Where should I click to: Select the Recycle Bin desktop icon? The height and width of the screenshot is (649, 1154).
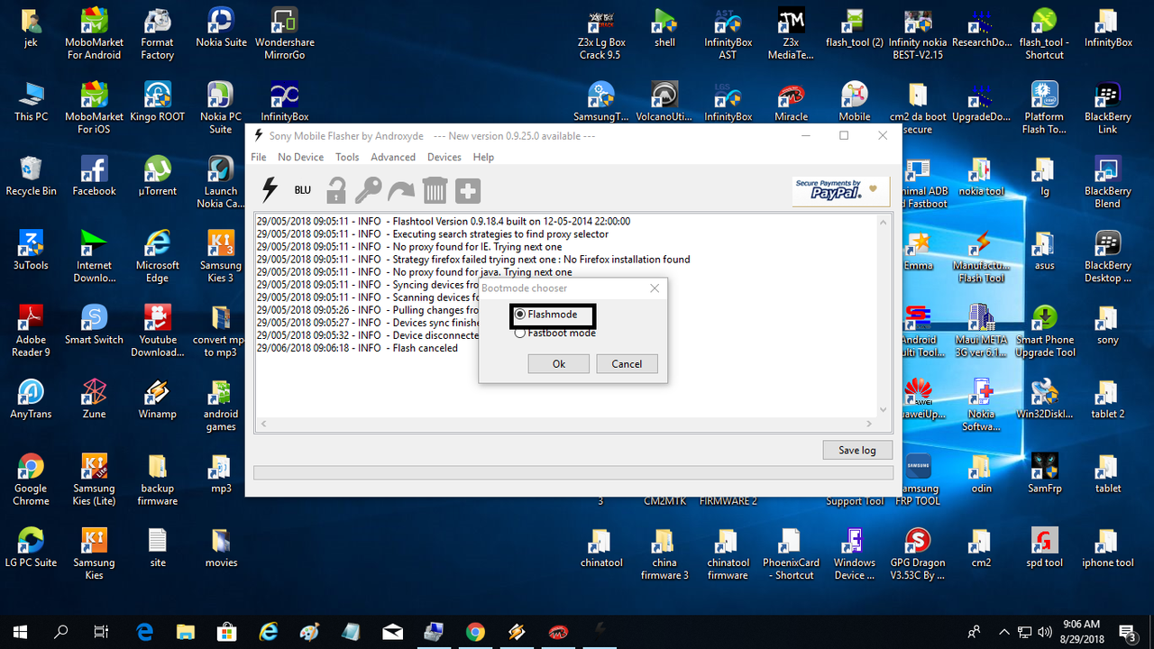(31, 176)
